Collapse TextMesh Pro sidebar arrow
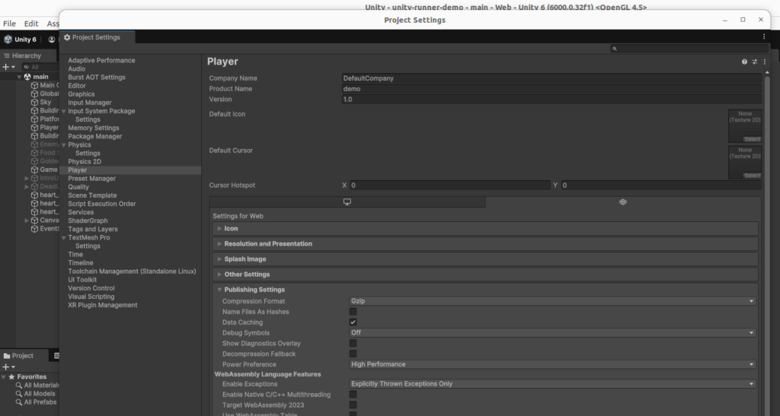Image resolution: width=780 pixels, height=416 pixels. tap(64, 238)
